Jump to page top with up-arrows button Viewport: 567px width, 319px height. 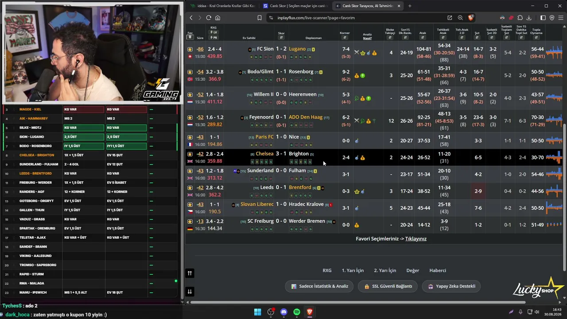click(190, 273)
